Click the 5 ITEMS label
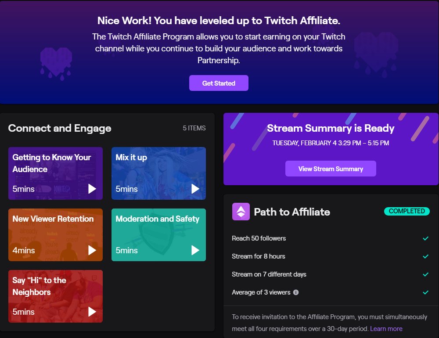The height and width of the screenshot is (338, 439). 194,128
